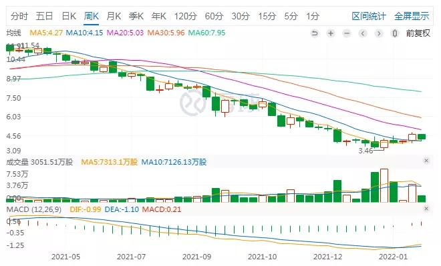Click the candlestick style icon
The width and height of the screenshot is (441, 266).
[x=395, y=34]
